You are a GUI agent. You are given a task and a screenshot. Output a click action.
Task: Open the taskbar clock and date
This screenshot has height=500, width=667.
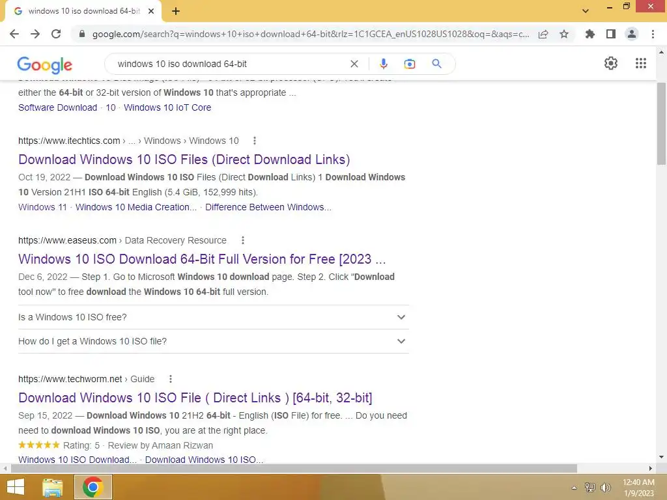click(x=638, y=488)
